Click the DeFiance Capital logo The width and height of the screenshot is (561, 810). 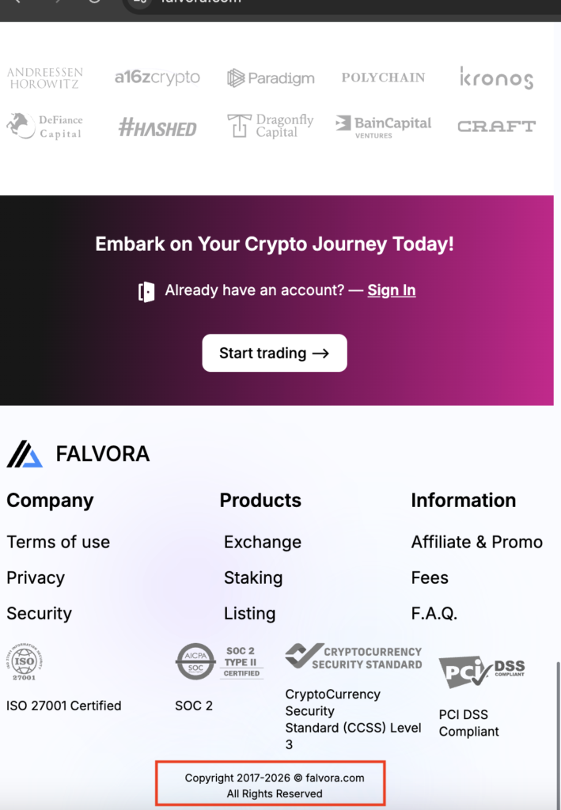click(x=45, y=127)
